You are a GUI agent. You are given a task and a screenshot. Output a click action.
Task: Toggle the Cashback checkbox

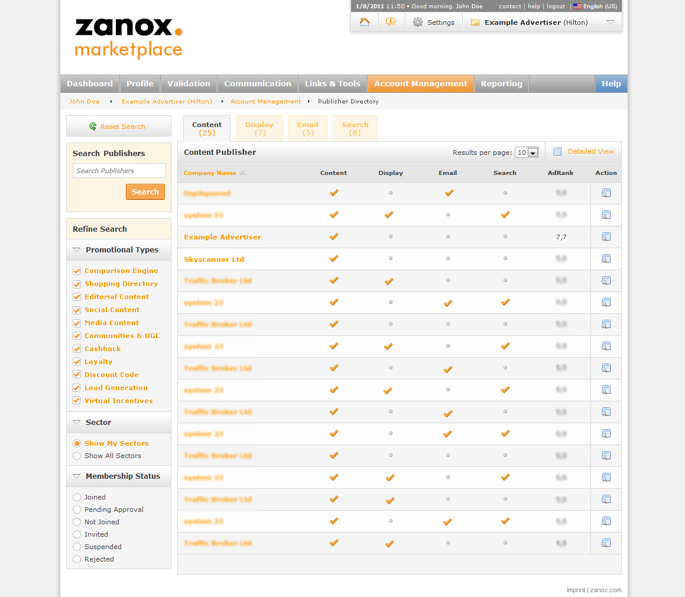[x=77, y=349]
